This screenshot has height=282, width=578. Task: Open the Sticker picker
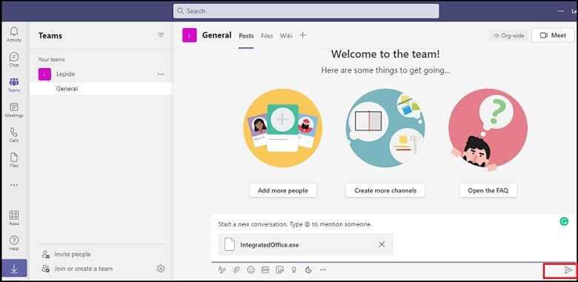click(x=280, y=270)
